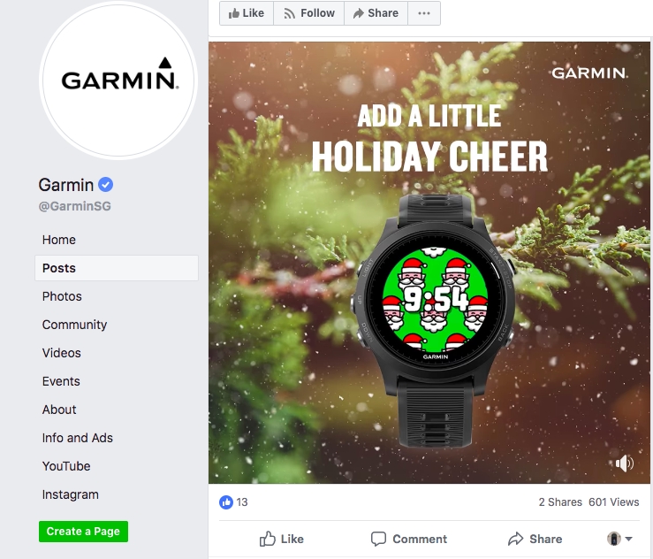Viewport: 653px width, 559px height.
Task: Follow the Garmin page
Action: [x=309, y=13]
